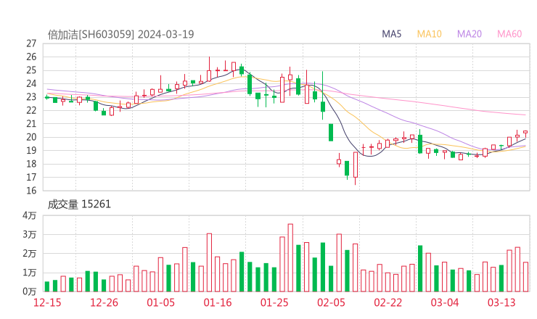
Task: Click the 12-15 date label
Action: [x=47, y=302]
